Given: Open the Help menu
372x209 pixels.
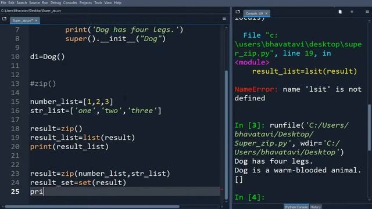Looking at the screenshot, I should click(x=117, y=2).
